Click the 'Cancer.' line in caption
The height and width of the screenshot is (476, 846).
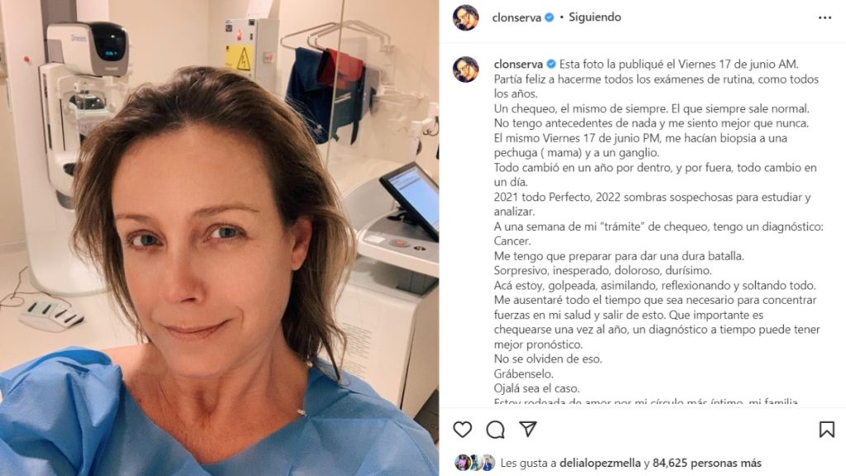[x=512, y=241]
